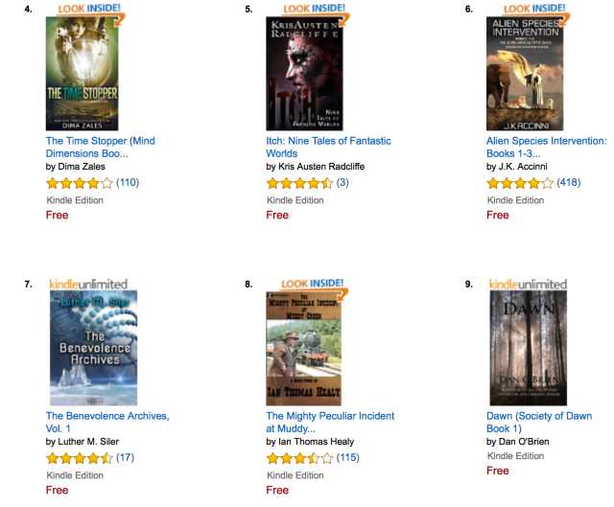The height and width of the screenshot is (507, 614).
Task: Open 'Alien Species Intervention: Books 1-3' link
Action: click(547, 147)
